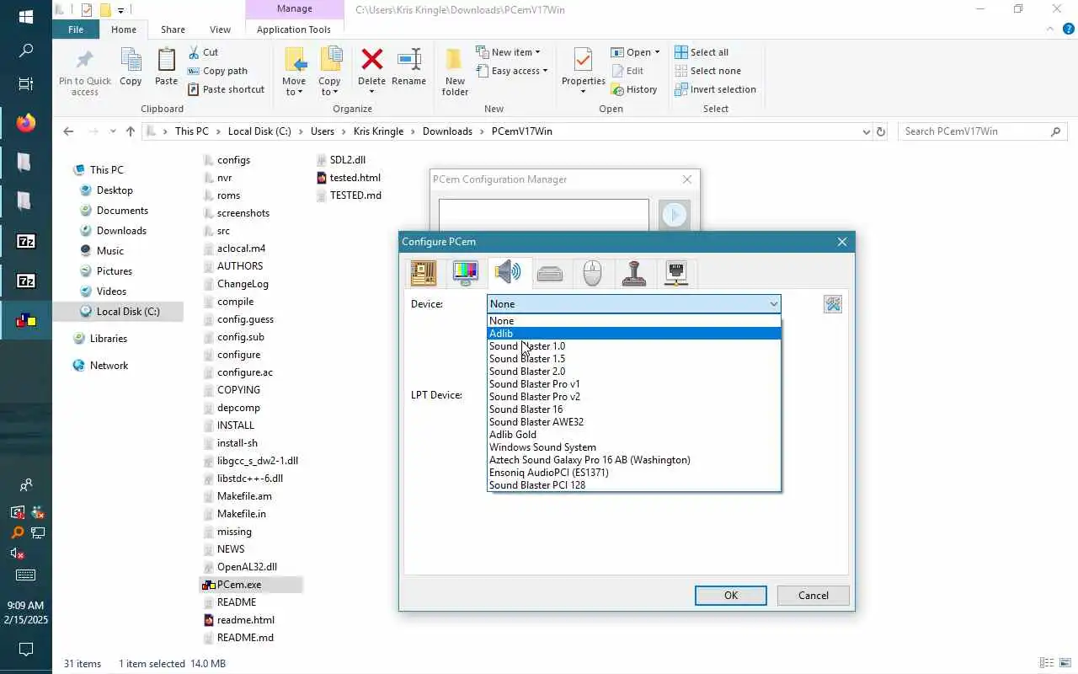This screenshot has width=1078, height=674.
Task: Click the Windows Start button
Action: point(25,17)
